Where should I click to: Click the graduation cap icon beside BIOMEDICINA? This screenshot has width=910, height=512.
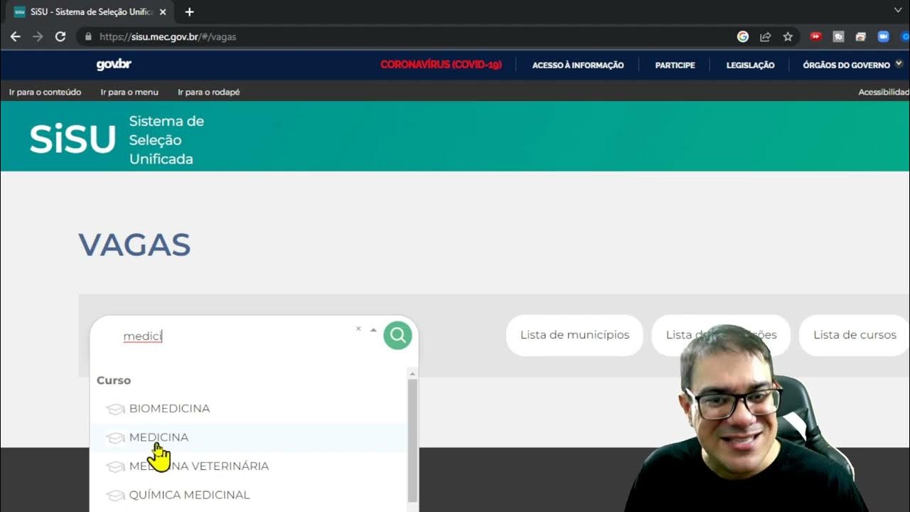point(115,409)
